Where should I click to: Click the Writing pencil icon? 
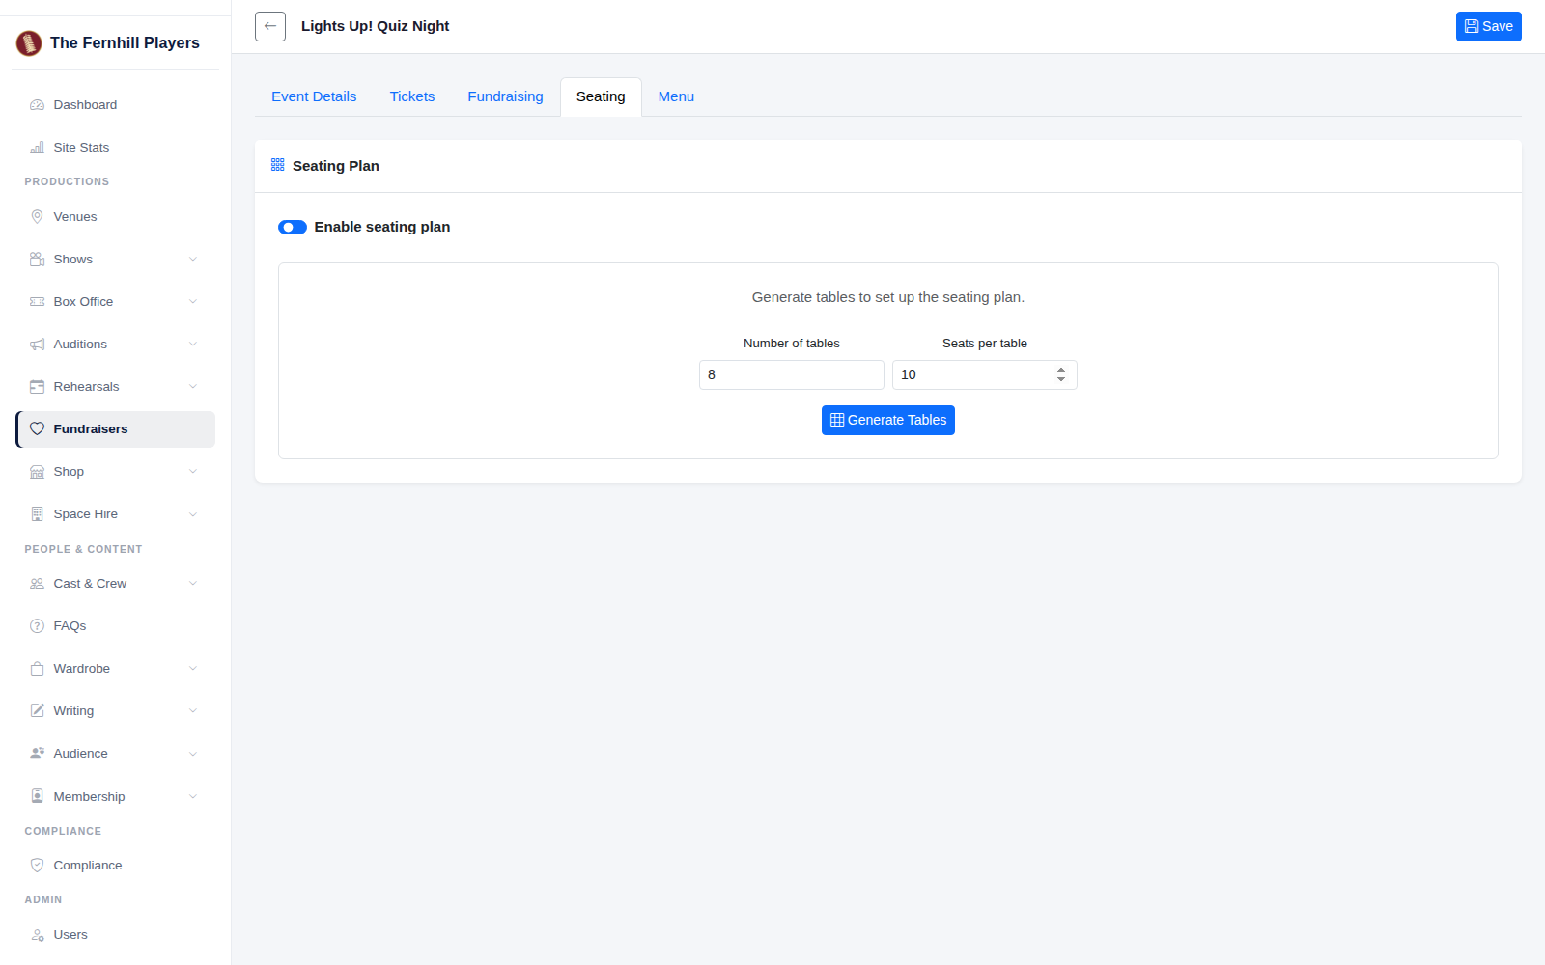[x=37, y=711]
